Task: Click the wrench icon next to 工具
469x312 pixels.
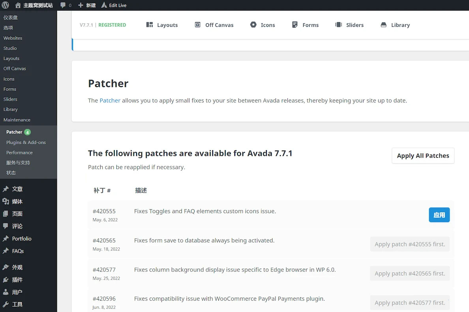Action: pyautogui.click(x=6, y=304)
